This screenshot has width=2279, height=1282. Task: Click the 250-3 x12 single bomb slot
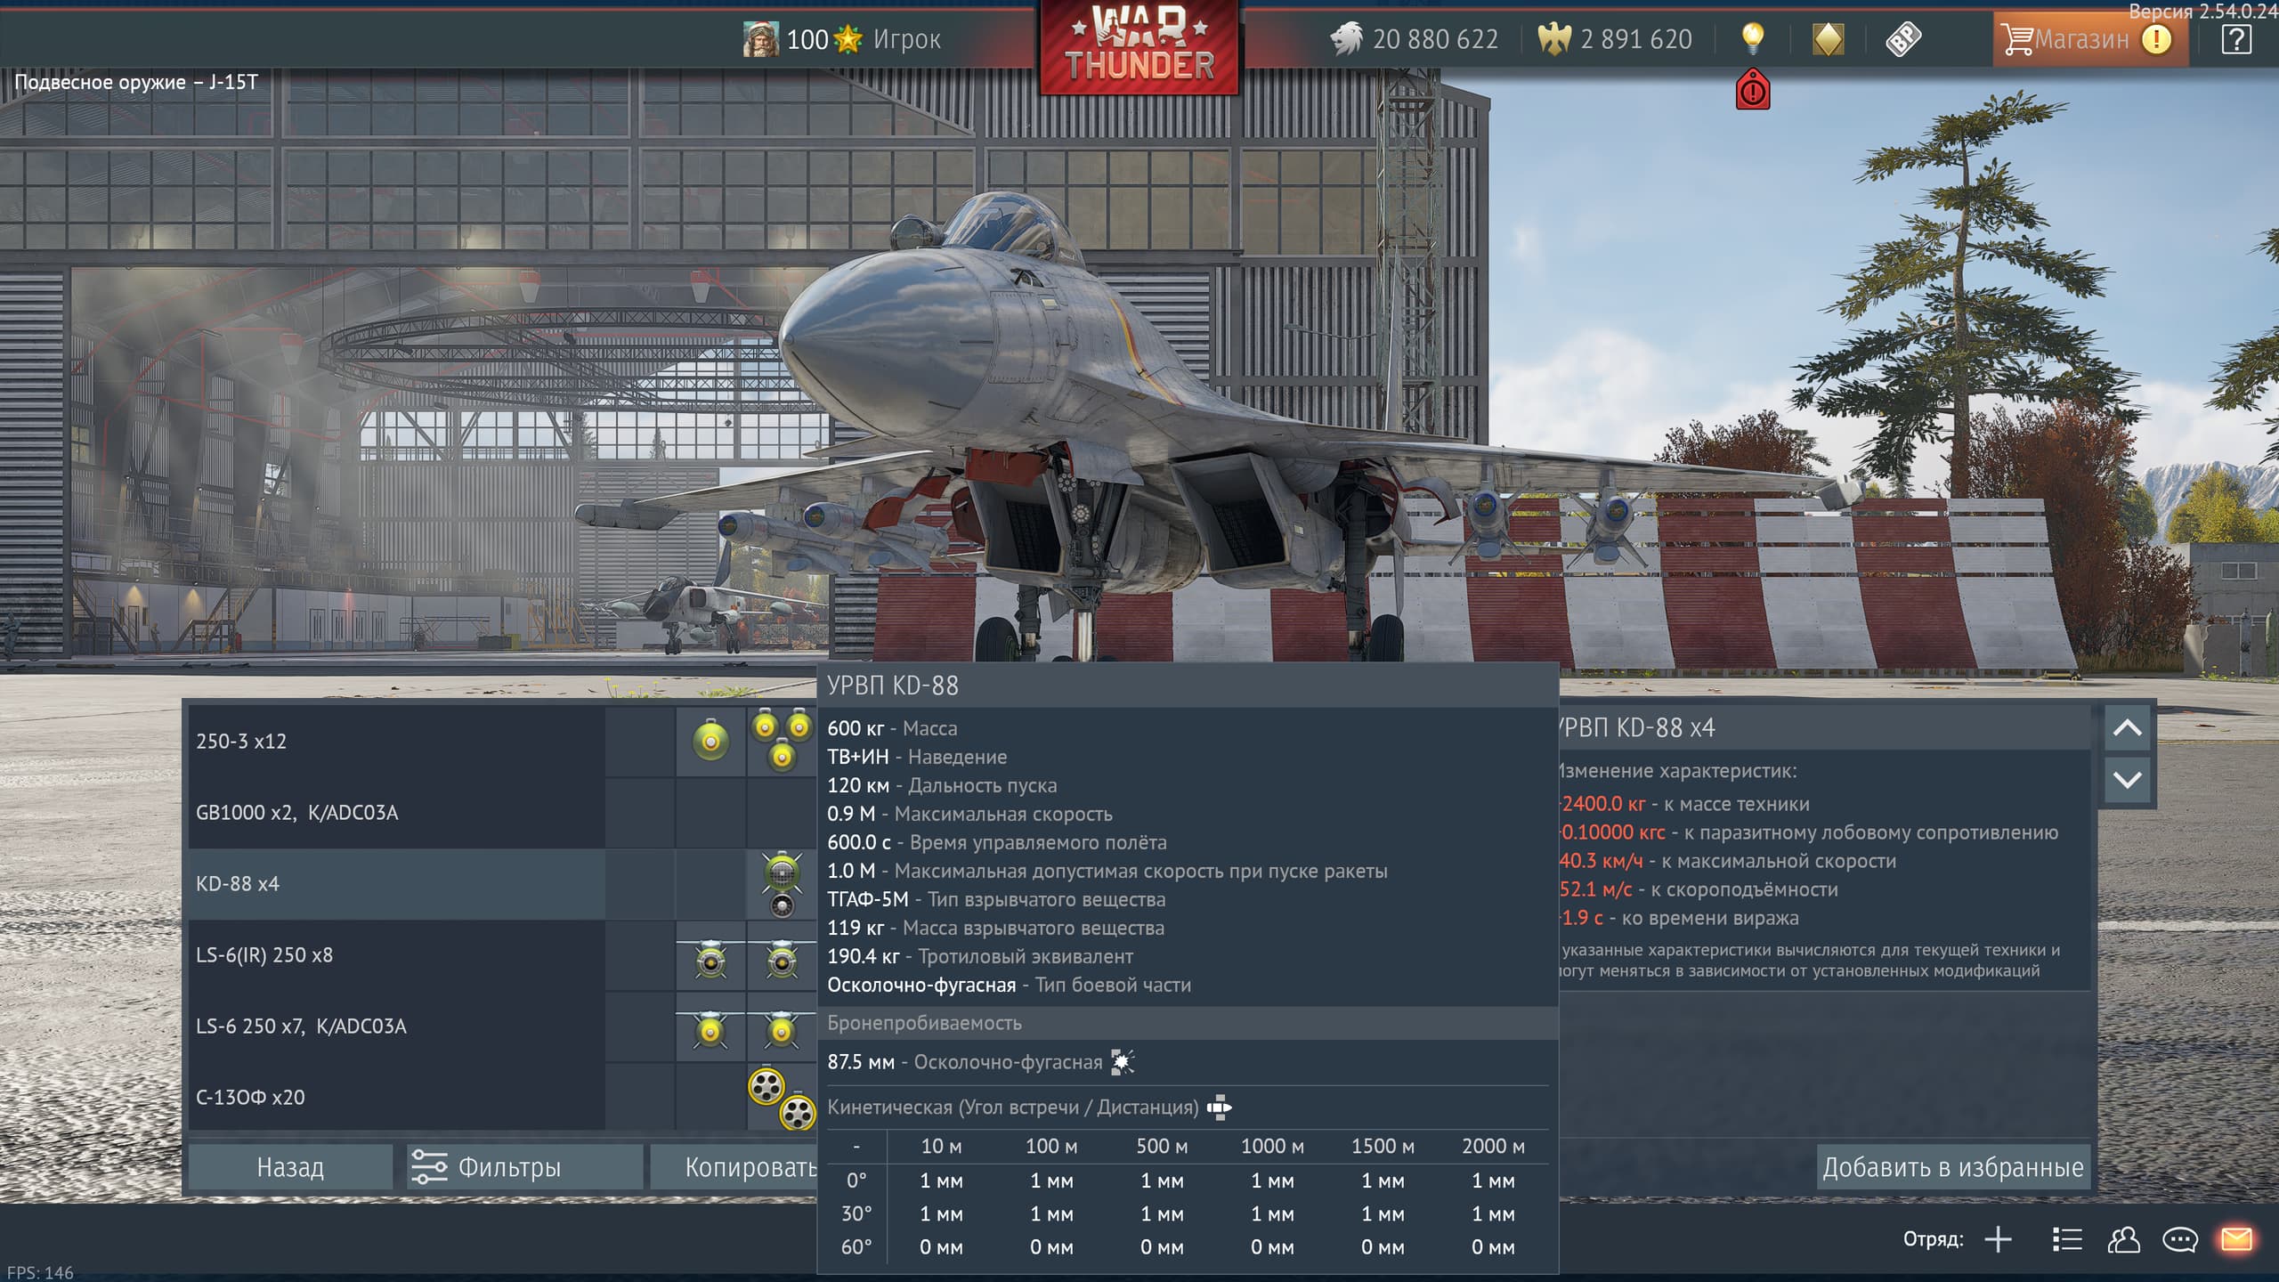click(710, 741)
